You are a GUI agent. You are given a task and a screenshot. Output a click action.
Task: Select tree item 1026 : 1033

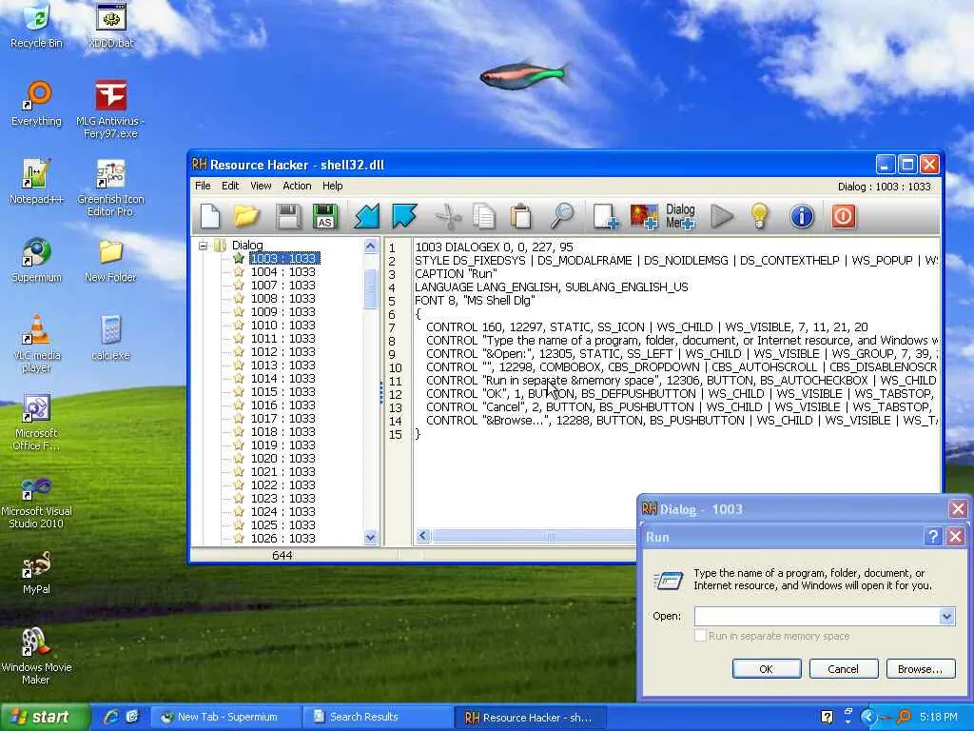(282, 539)
